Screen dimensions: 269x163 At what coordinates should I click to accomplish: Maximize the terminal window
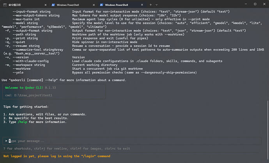pyautogui.click(x=255, y=4)
